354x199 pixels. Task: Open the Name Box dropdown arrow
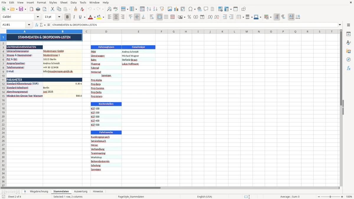(29, 25)
